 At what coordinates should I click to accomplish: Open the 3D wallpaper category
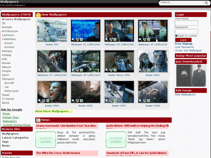pos(4,23)
